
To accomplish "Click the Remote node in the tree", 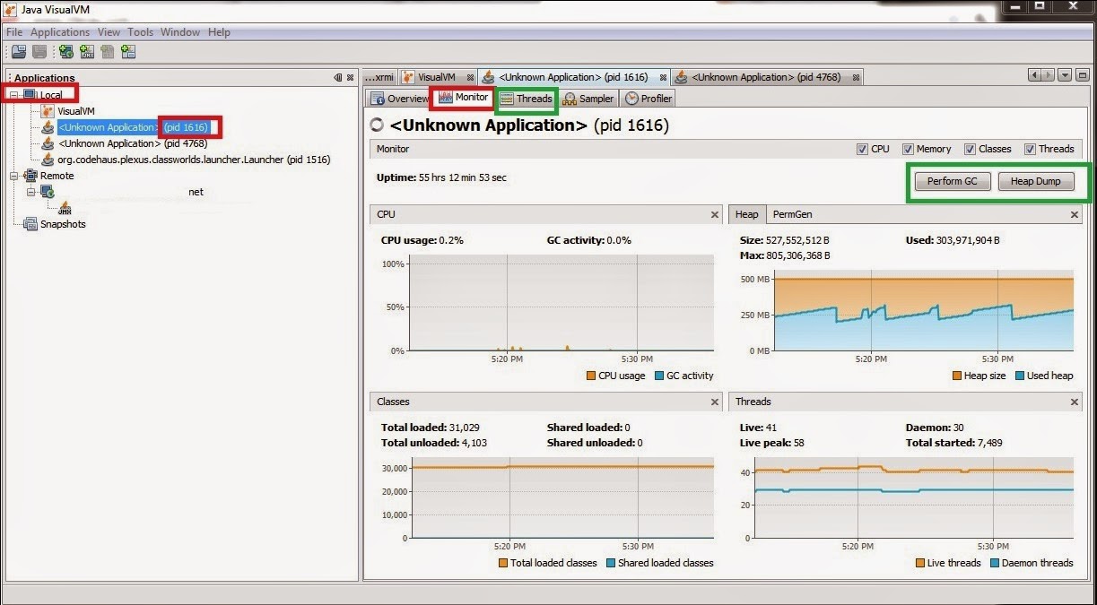I will click(57, 176).
